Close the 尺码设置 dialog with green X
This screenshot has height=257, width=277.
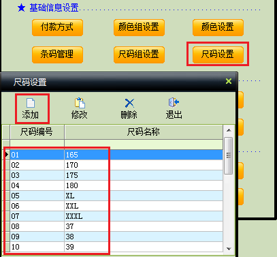[x=229, y=81]
